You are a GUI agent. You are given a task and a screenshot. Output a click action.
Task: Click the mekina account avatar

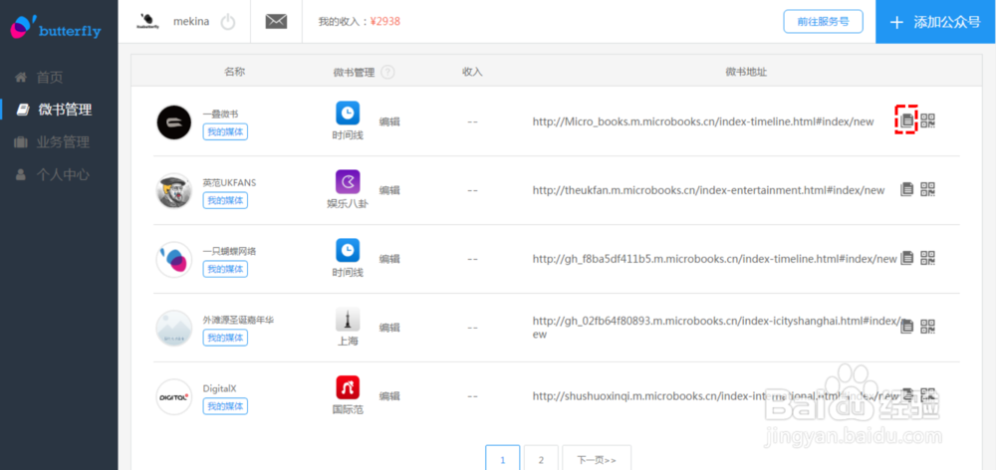tap(148, 22)
